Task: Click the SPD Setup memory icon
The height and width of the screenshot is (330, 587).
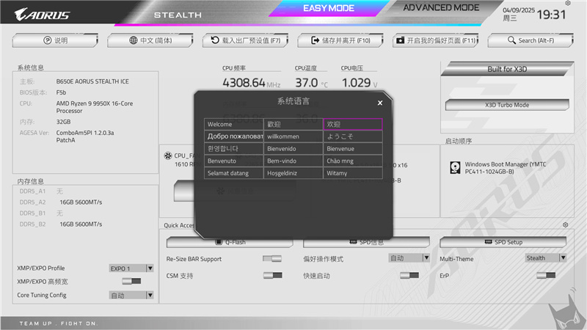Action: 488,242
